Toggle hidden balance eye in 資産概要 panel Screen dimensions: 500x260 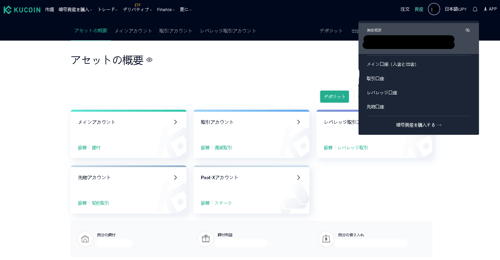[468, 30]
